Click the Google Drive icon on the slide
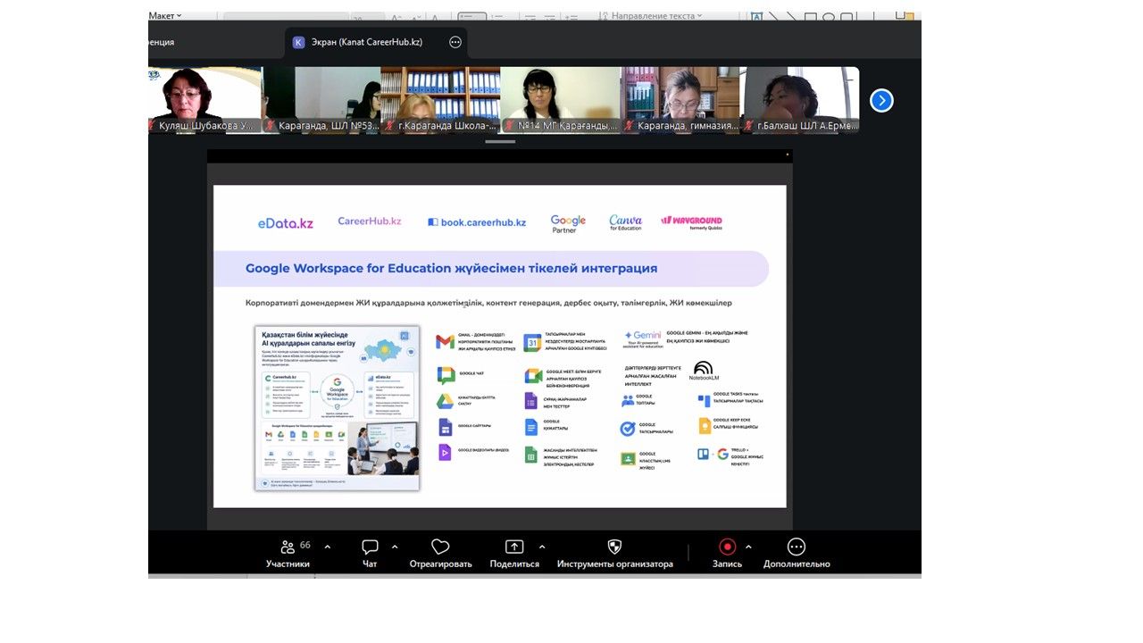This screenshot has height=643, width=1143. click(x=445, y=401)
